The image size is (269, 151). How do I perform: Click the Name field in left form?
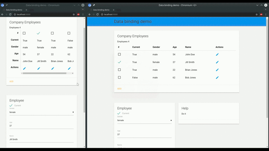pos(41,139)
